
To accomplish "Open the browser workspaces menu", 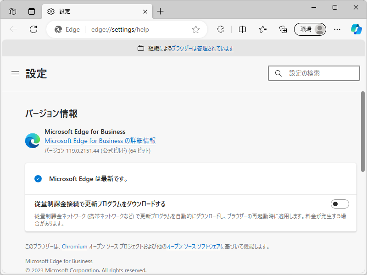I will (12, 11).
